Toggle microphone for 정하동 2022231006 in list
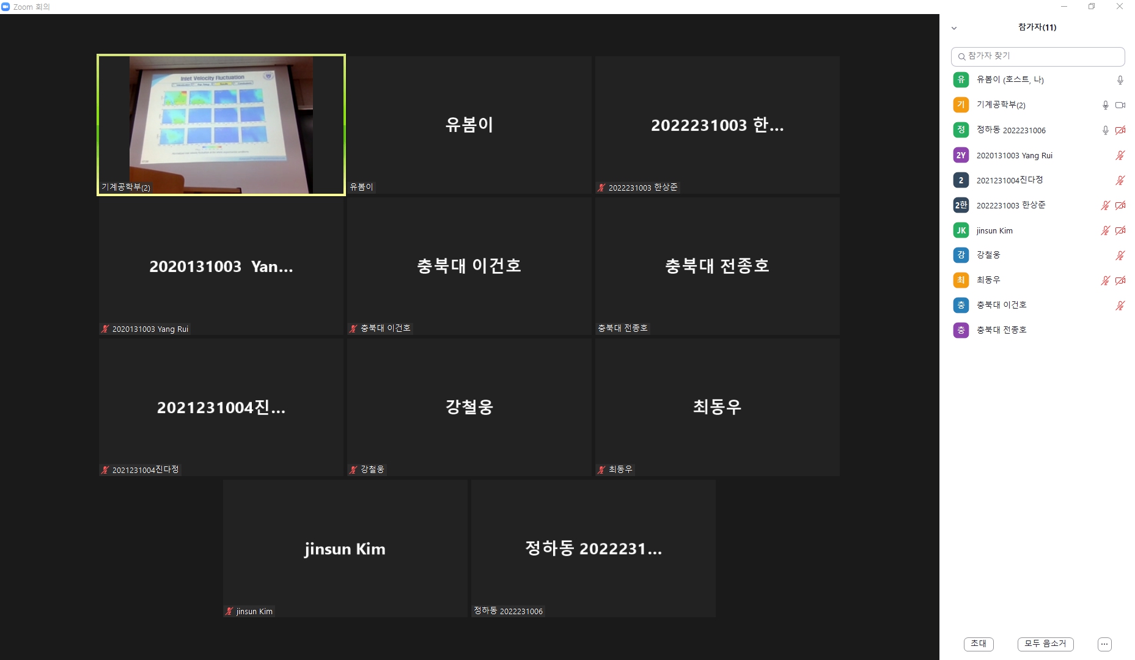The height and width of the screenshot is (660, 1135). click(1105, 130)
